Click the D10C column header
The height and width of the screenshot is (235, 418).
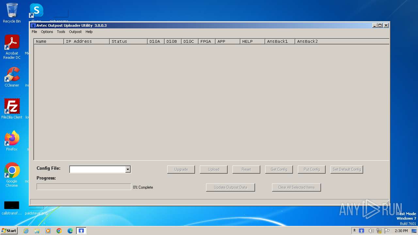[x=190, y=41]
